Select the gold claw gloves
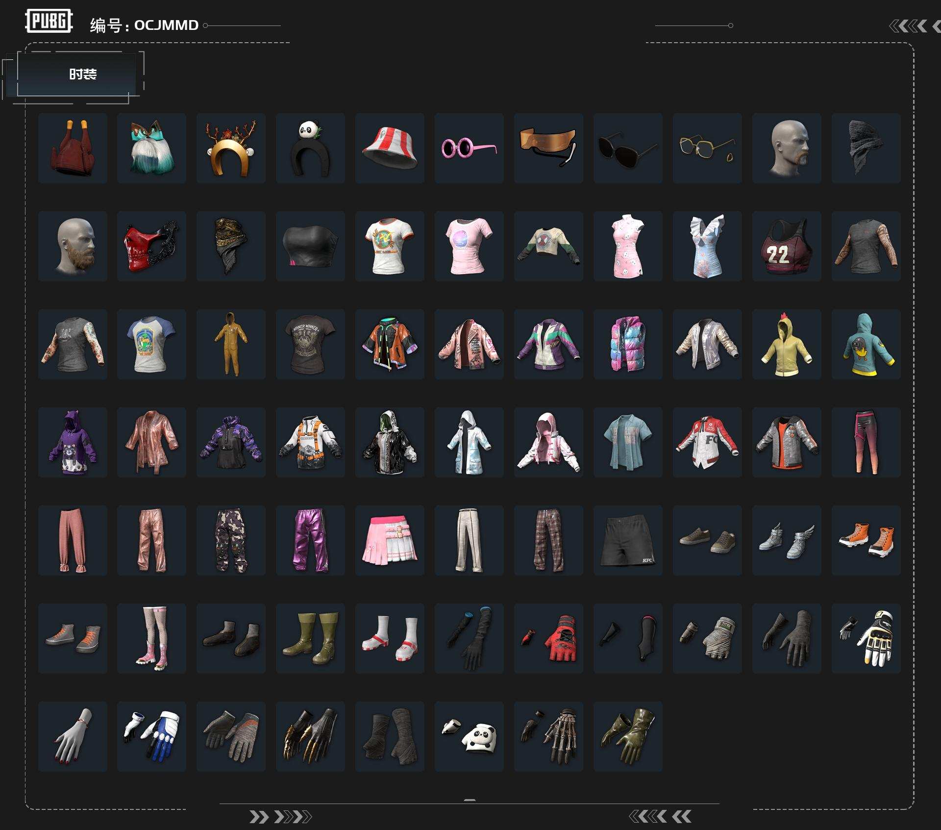The height and width of the screenshot is (830, 941). coord(311,736)
